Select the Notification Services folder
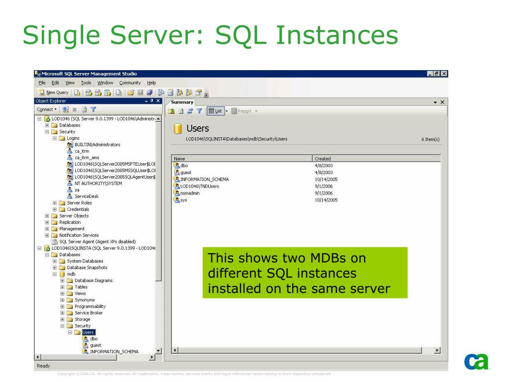Screen dimensions: 510x382 [79, 235]
